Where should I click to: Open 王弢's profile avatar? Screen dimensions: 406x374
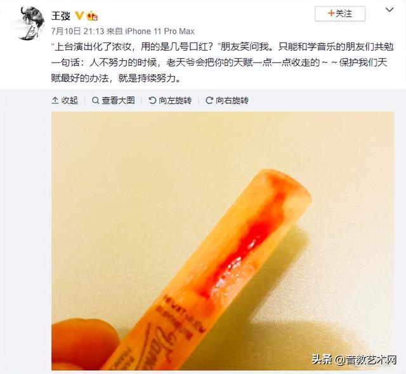point(29,23)
